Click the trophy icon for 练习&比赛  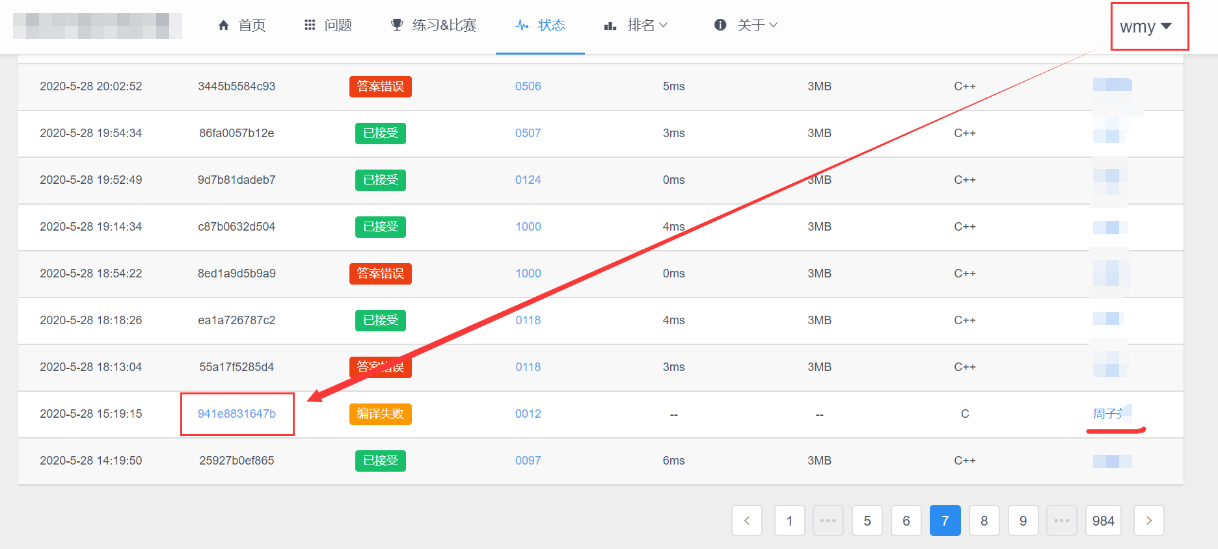[x=396, y=25]
